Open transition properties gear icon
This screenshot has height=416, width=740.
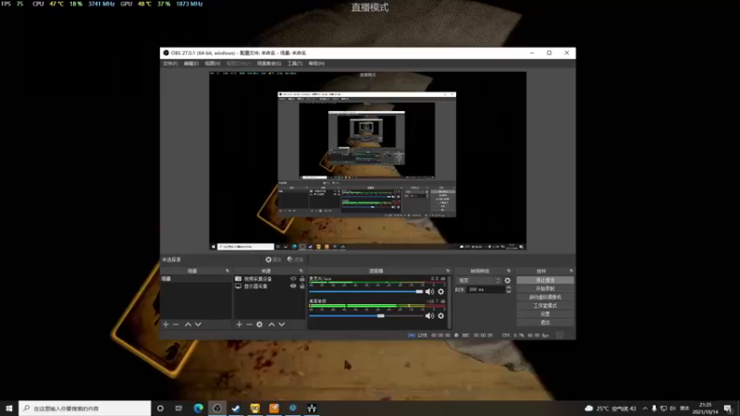(x=508, y=281)
